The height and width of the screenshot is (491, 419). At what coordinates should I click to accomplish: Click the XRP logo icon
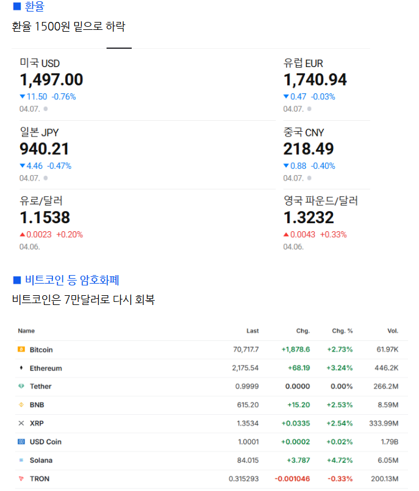point(21,423)
